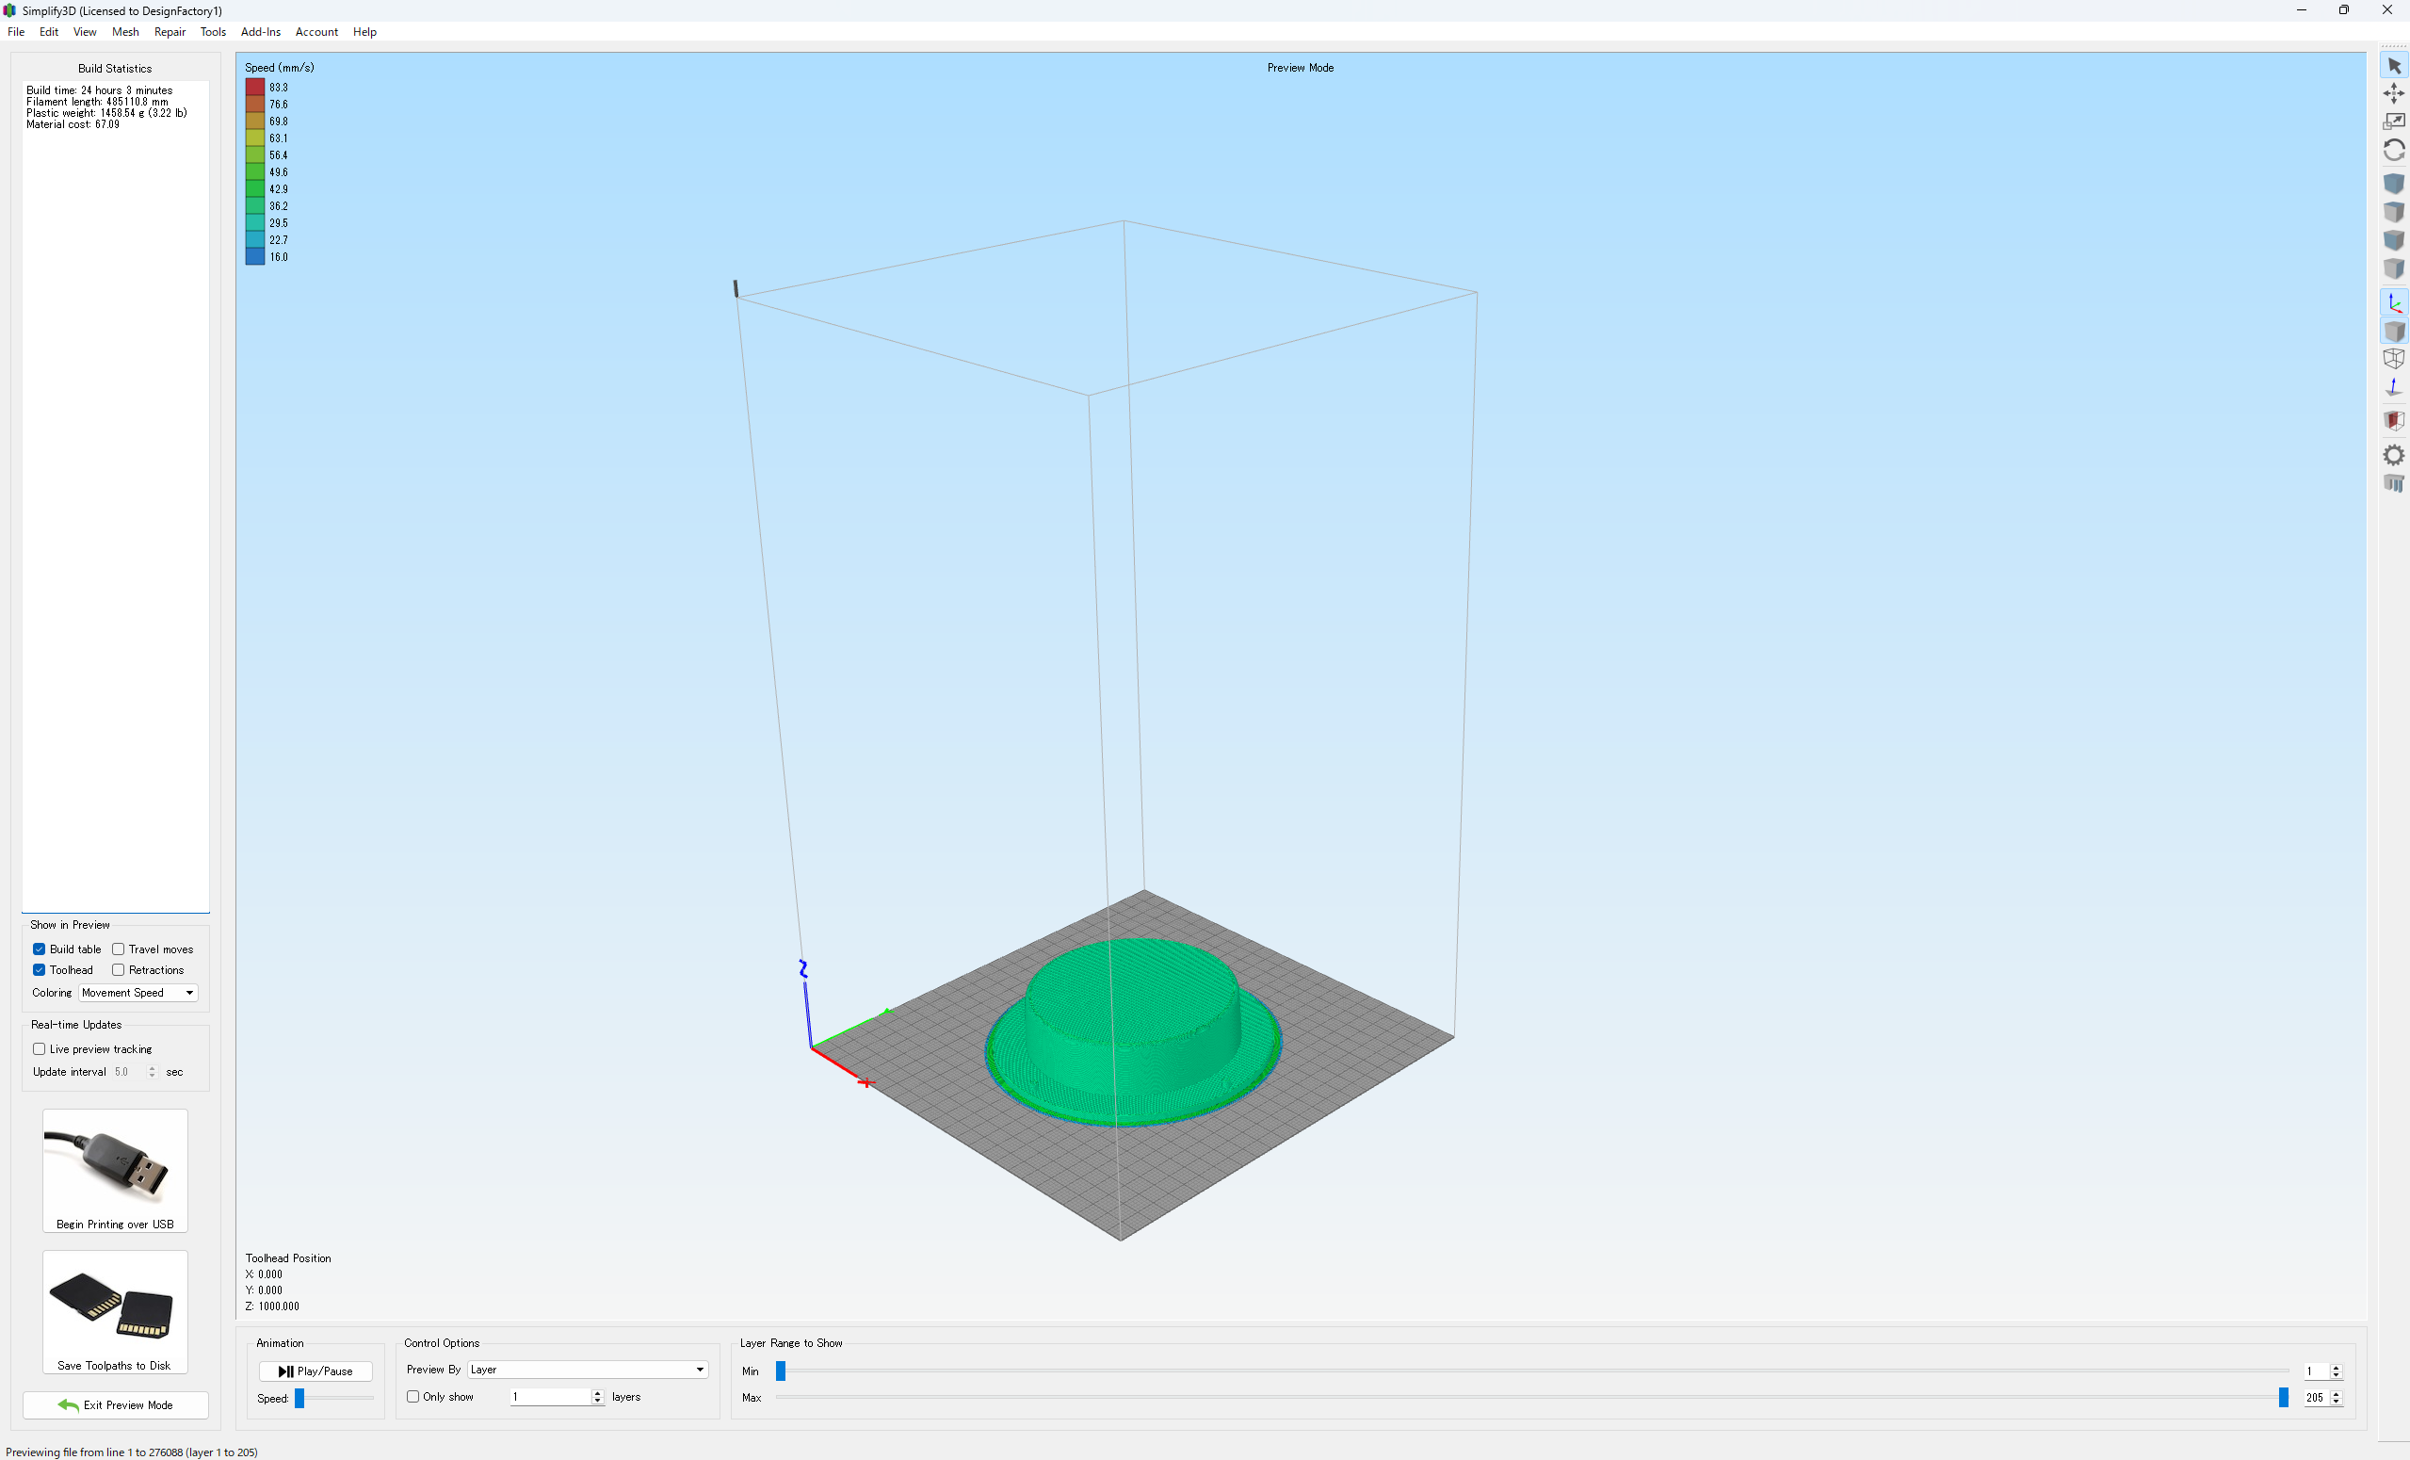Screen dimensions: 2410x1460
Task: Restore down the application window
Action: click(x=2343, y=9)
